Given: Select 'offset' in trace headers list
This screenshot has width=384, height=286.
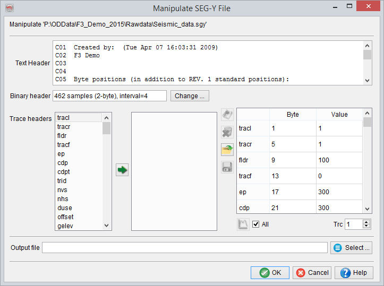Looking at the screenshot, I should [65, 217].
